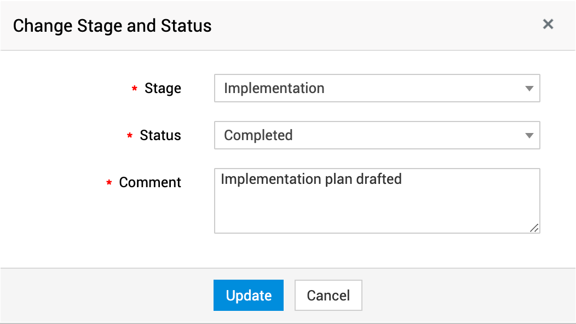Image resolution: width=576 pixels, height=324 pixels.
Task: Click the red required asterisk beside Stage
Action: click(134, 90)
